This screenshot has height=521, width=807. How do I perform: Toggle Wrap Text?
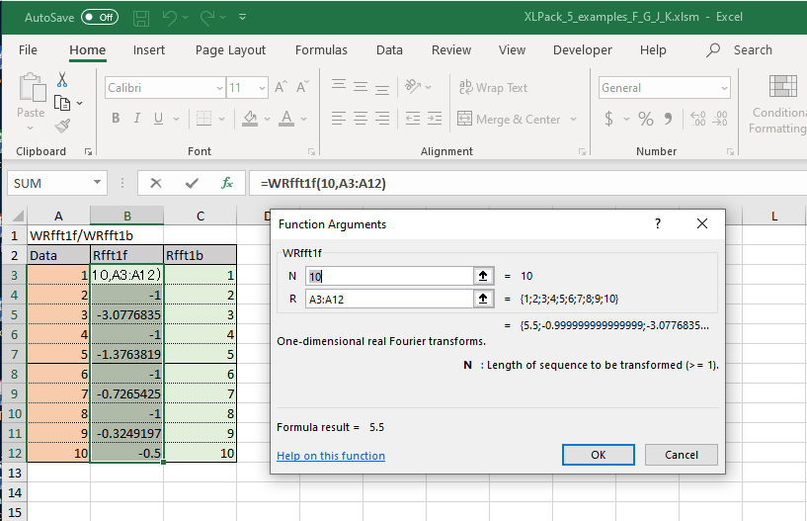coord(493,88)
